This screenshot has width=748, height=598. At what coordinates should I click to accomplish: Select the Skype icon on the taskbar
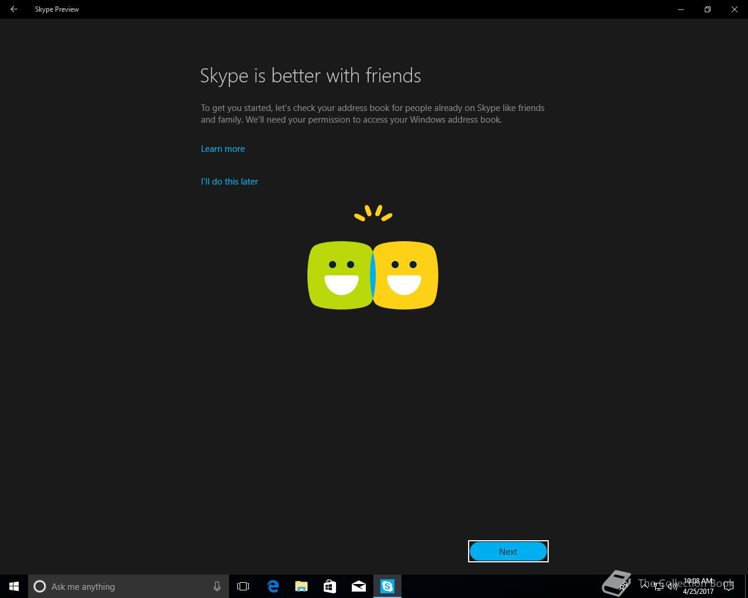click(387, 586)
